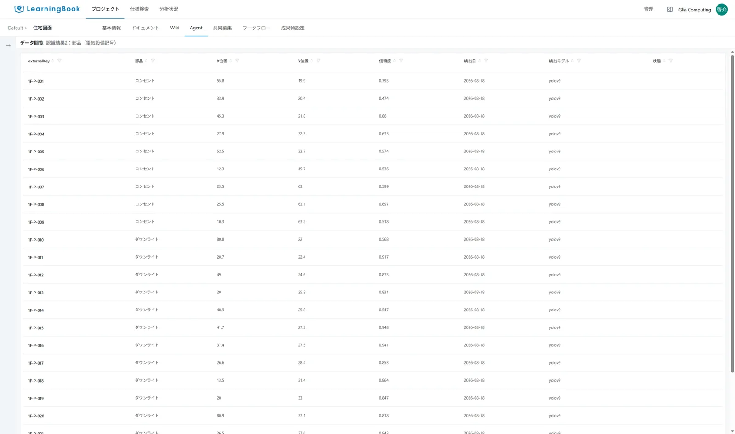735x434 pixels.
Task: Sort by 検出日 column
Action: 480,61
